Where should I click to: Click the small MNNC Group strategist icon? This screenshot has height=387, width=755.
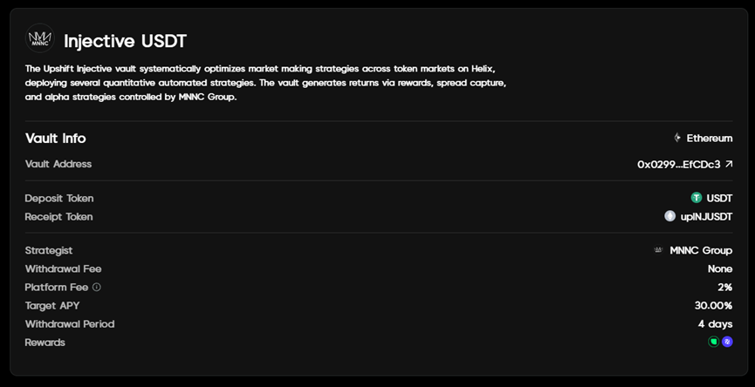658,250
